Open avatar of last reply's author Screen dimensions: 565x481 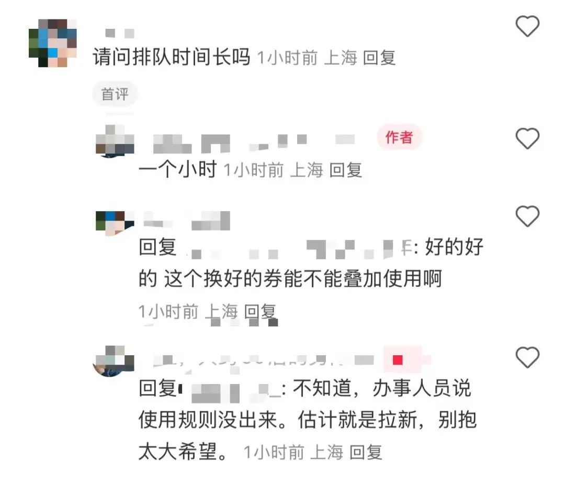click(114, 361)
